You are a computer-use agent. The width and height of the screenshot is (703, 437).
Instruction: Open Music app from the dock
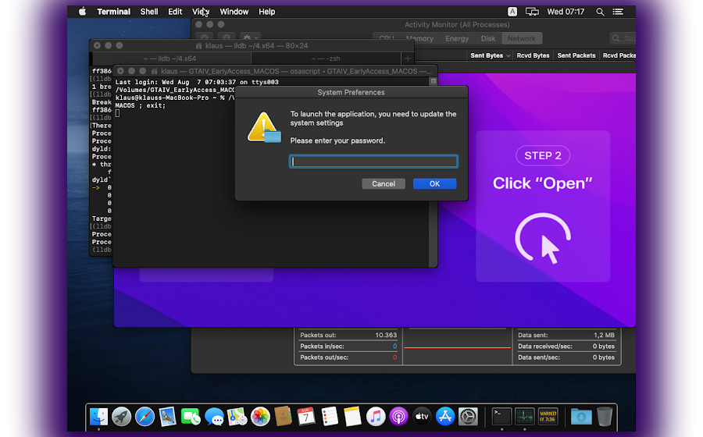pos(376,417)
